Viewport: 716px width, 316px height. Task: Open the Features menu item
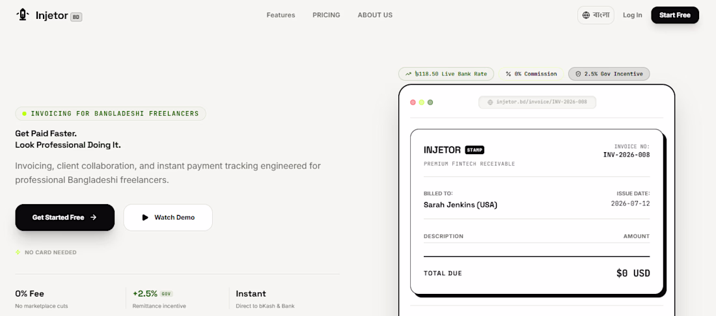(x=281, y=15)
